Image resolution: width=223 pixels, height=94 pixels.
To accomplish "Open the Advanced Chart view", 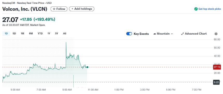I will (x=194, y=34).
